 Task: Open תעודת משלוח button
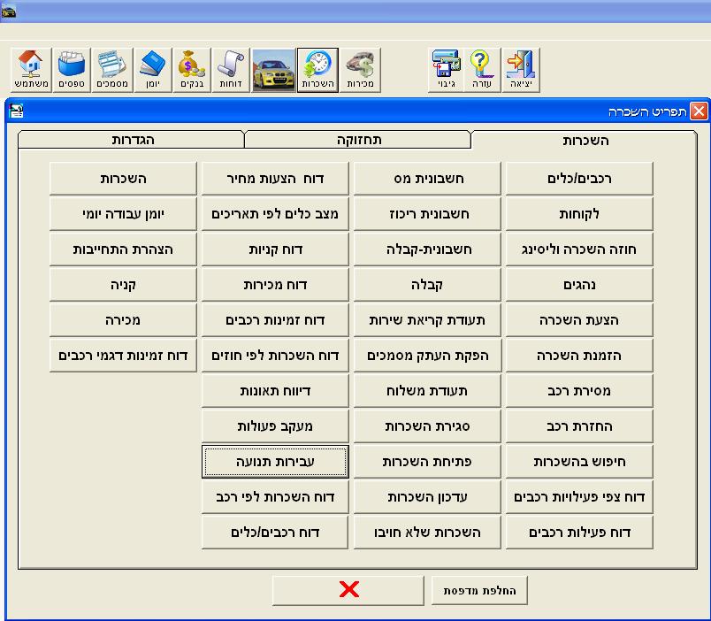click(427, 391)
